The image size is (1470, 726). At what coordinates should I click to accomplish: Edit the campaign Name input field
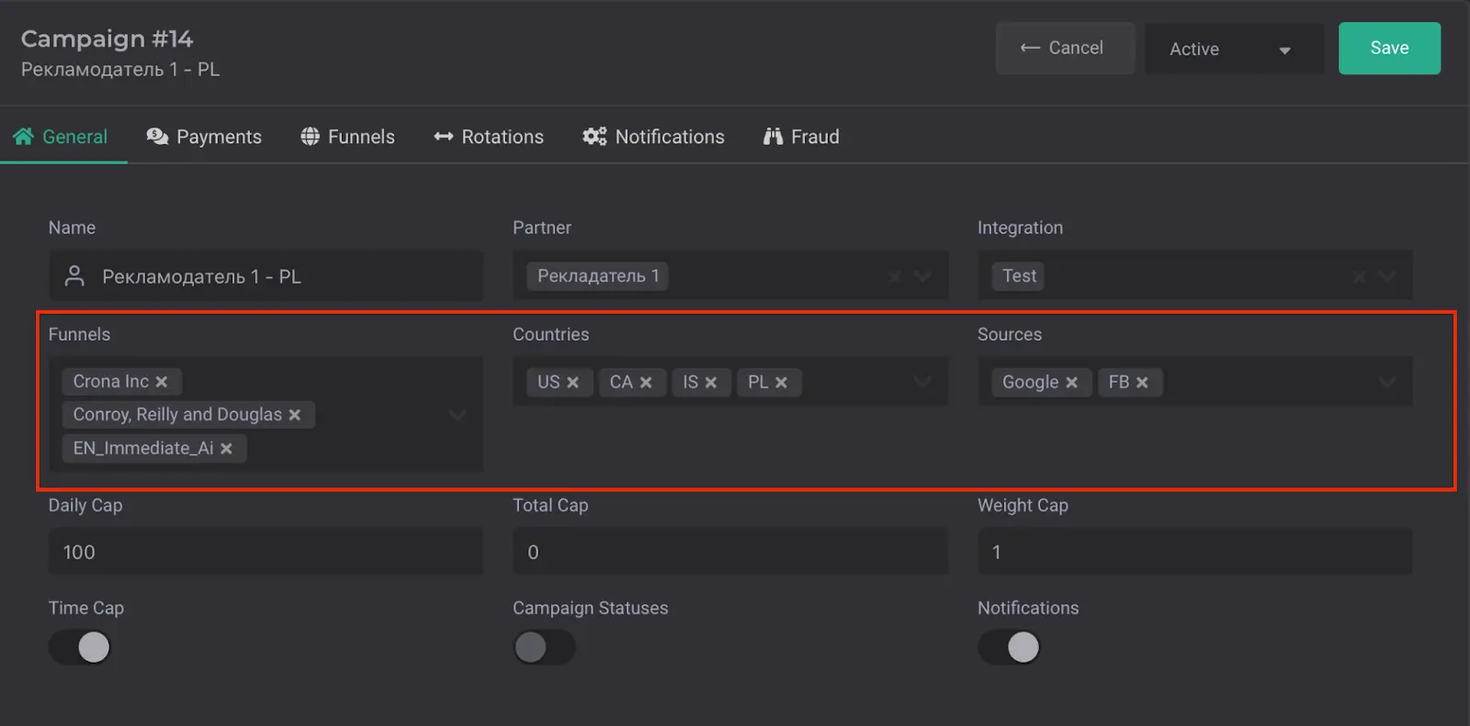(266, 276)
